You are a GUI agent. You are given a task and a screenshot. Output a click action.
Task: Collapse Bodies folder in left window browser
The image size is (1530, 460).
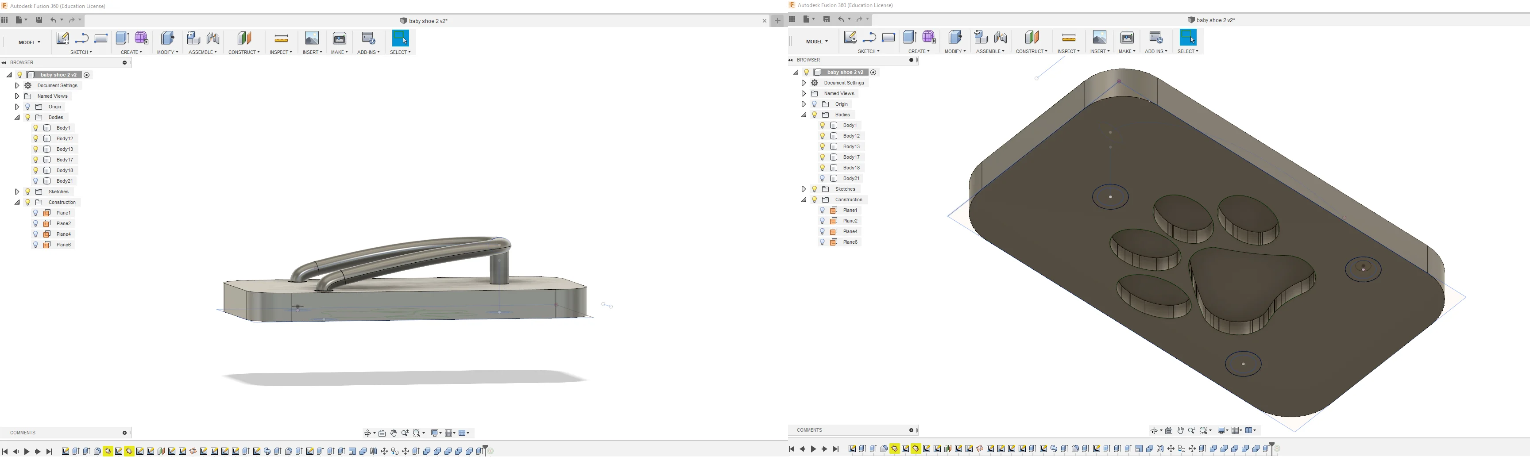coord(17,118)
